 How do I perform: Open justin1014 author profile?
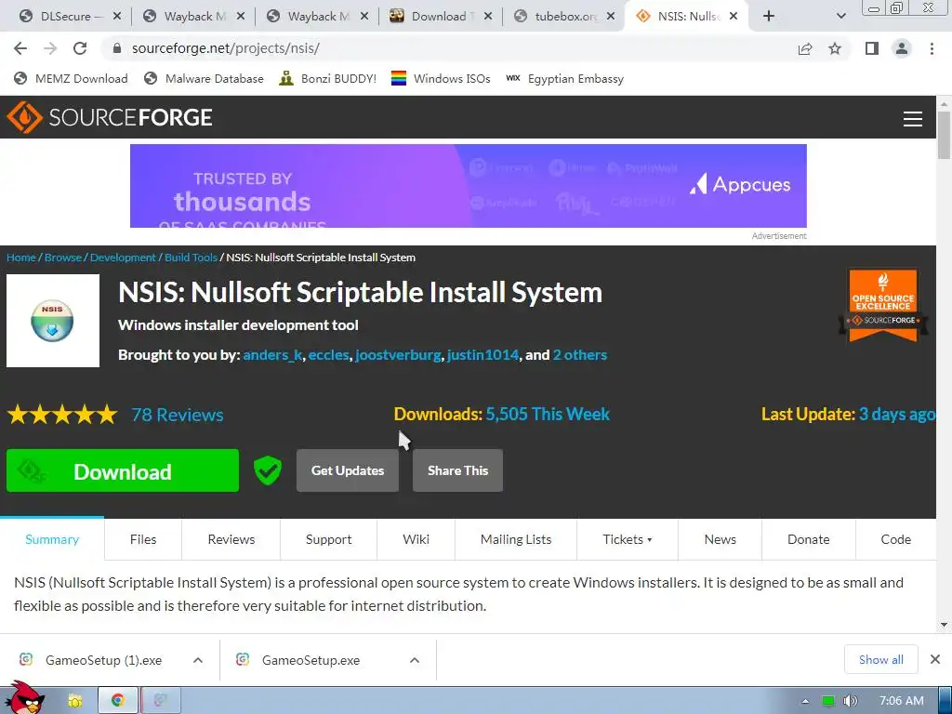(483, 355)
